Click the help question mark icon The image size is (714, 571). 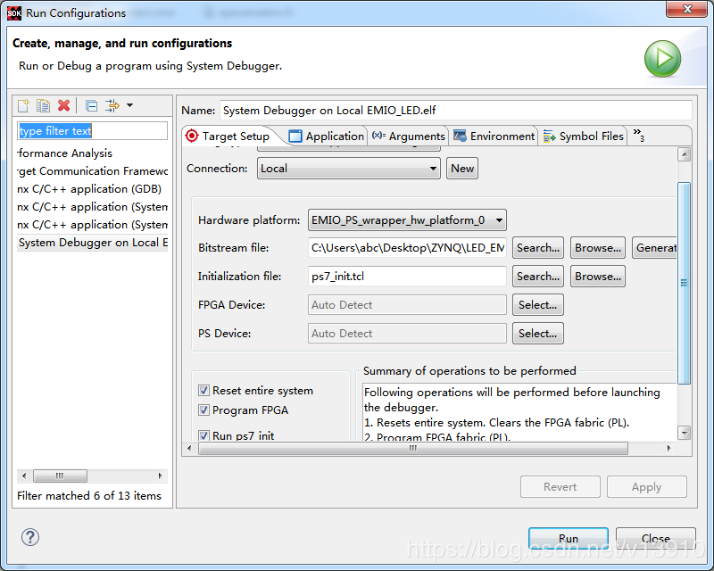click(x=30, y=537)
